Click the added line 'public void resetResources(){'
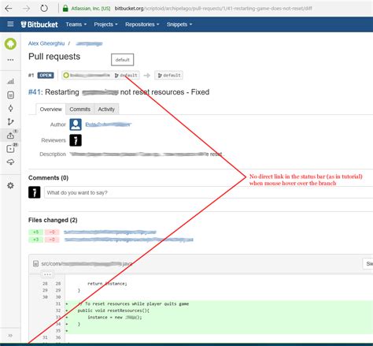Screen dimensions: 373x346 113,311
